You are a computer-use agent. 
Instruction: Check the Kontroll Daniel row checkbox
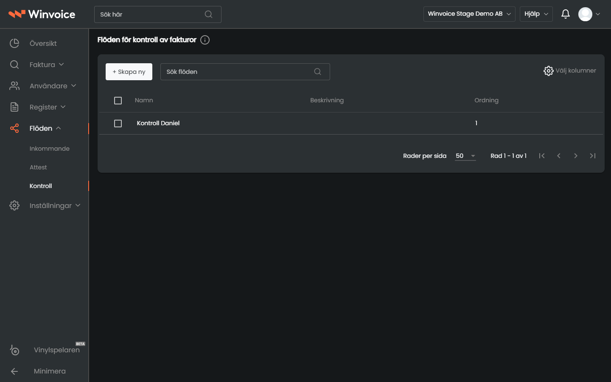(118, 124)
